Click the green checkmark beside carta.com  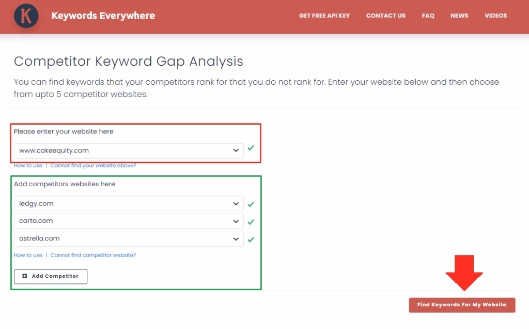pos(251,221)
